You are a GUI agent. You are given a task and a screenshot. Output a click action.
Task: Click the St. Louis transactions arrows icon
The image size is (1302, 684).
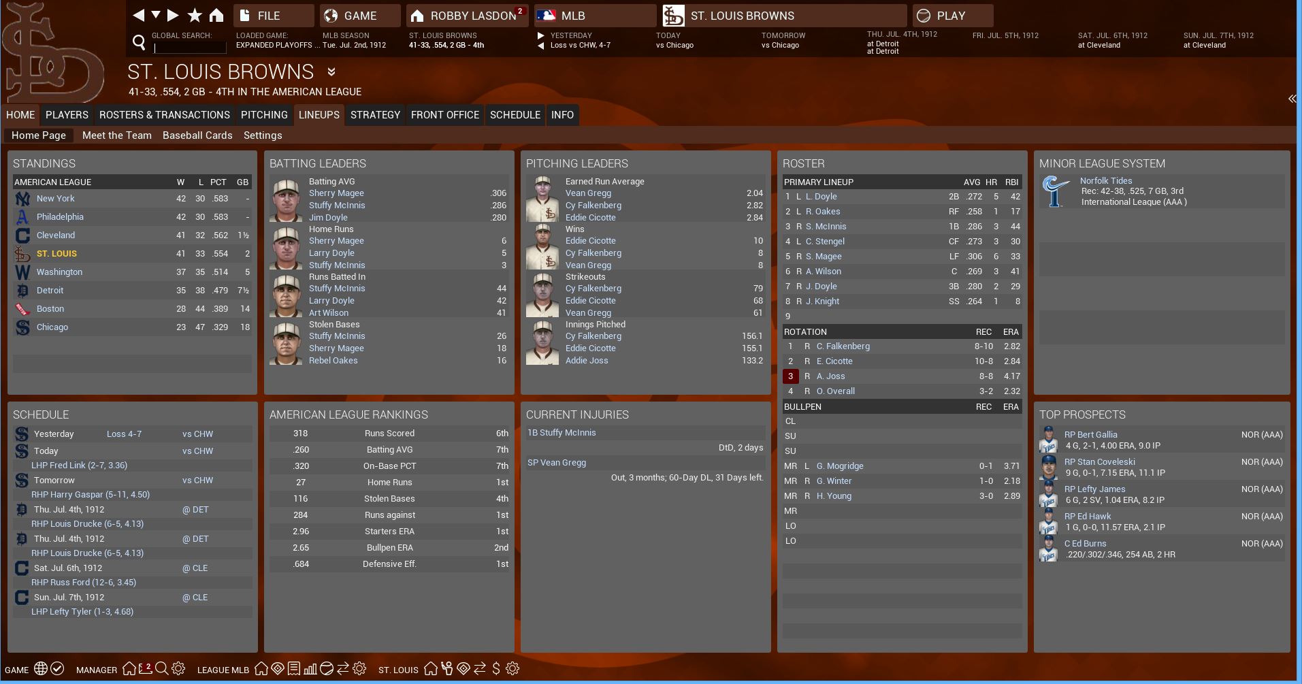coord(480,669)
